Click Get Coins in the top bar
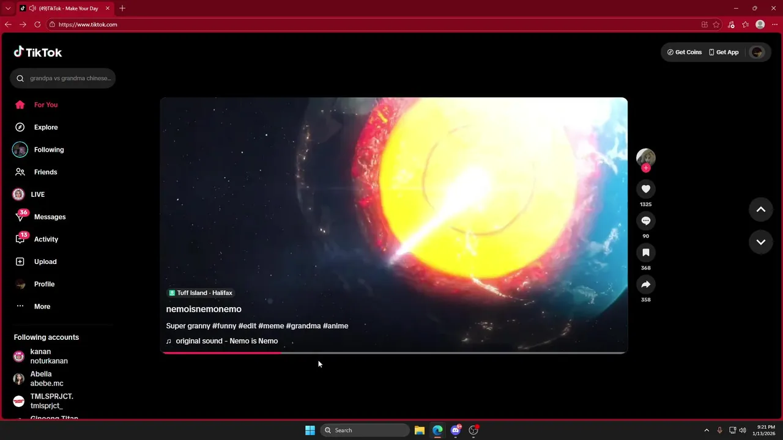The height and width of the screenshot is (440, 783). point(685,52)
